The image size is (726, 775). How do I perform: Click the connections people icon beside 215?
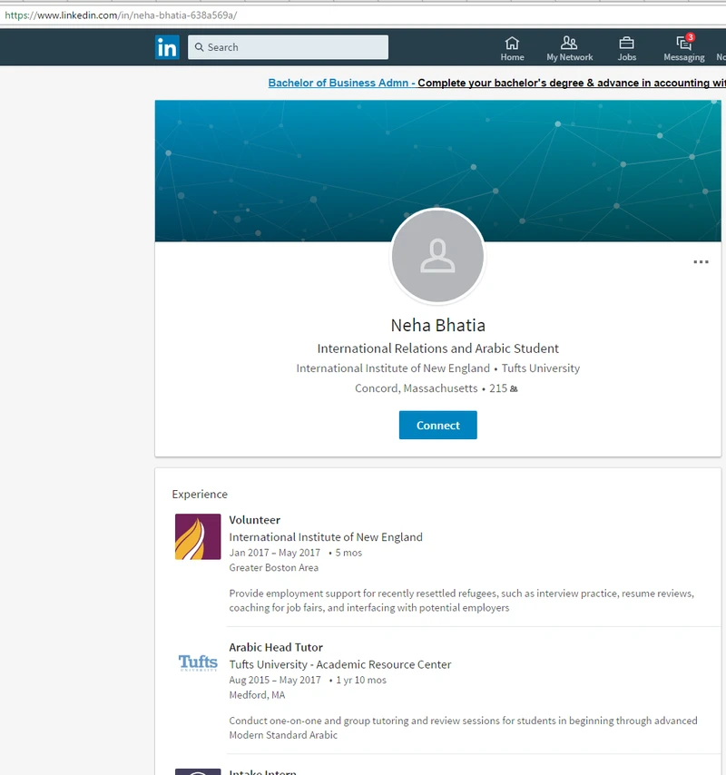click(514, 389)
